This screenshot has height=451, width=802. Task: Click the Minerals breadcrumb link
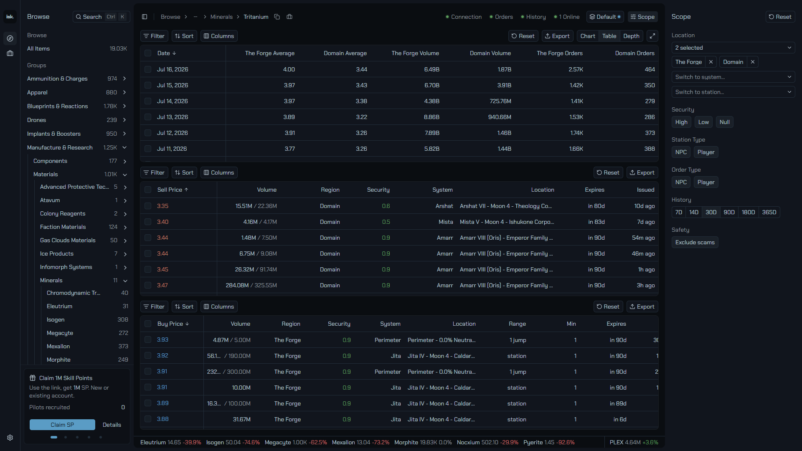tap(221, 17)
